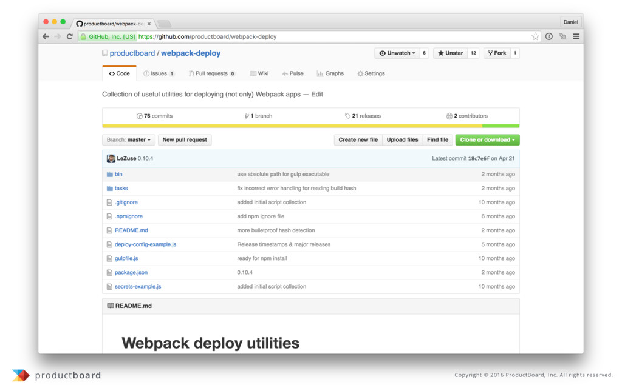Click the repository book icon next to productboard
The width and height of the screenshot is (622, 388).
pos(104,53)
